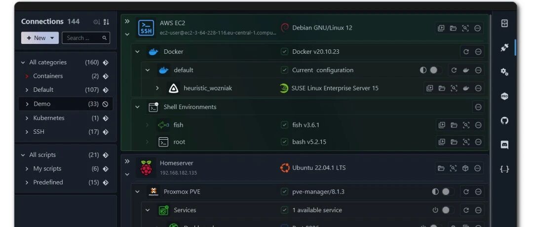Expand the Containers category chevron
Image resolution: width=533 pixels, height=227 pixels.
(27, 76)
